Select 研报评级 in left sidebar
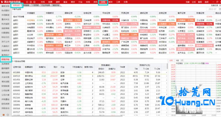The width and height of the screenshot is (221, 117). pos(5,59)
